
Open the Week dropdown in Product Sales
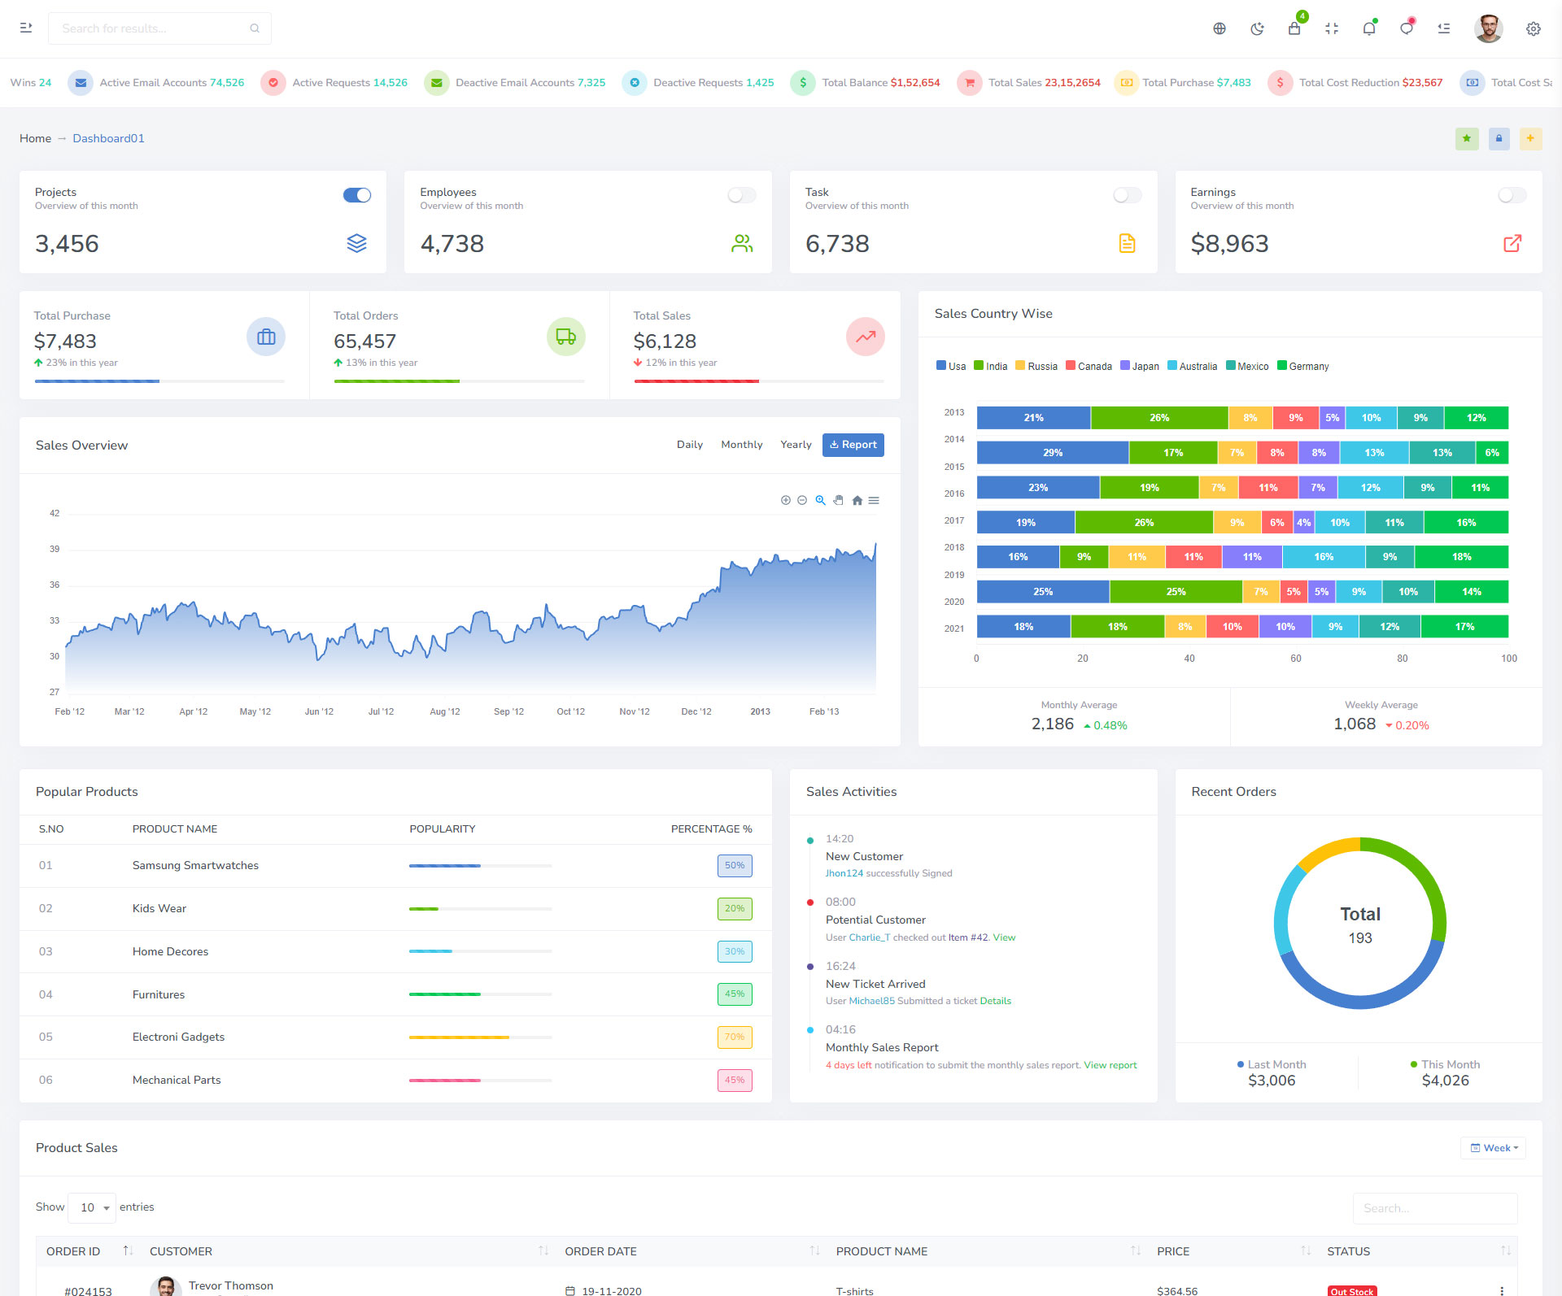coord(1494,1148)
